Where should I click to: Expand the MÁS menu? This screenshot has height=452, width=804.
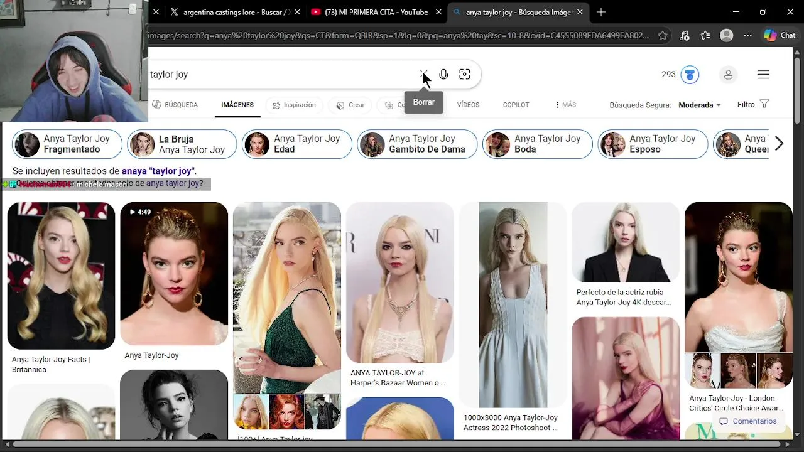click(565, 105)
